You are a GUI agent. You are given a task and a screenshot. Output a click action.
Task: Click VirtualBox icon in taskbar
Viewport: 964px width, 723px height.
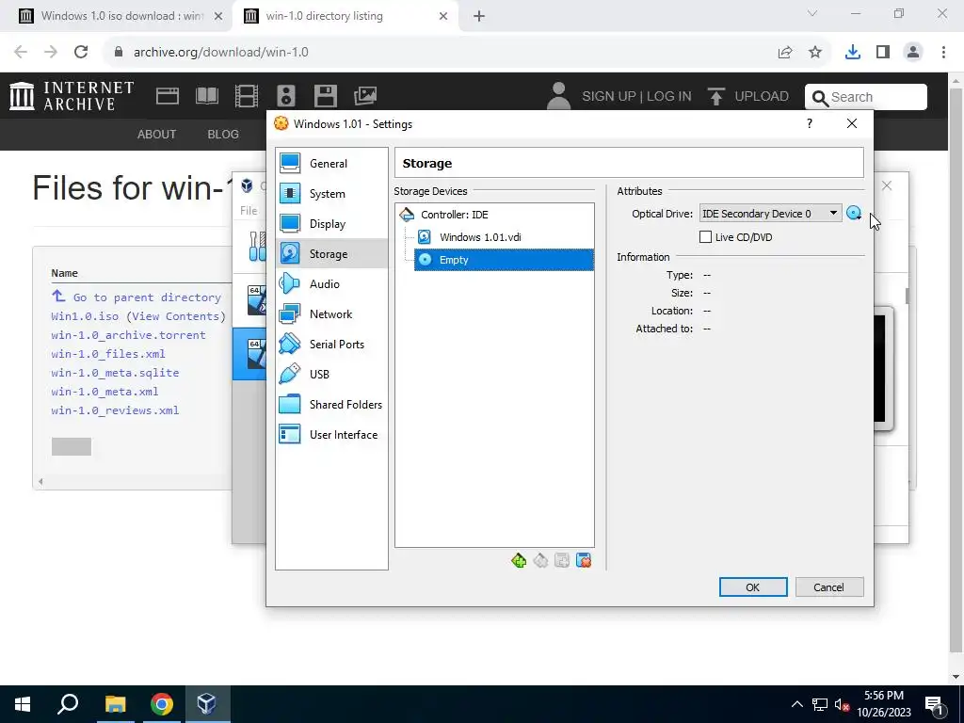[x=206, y=704]
